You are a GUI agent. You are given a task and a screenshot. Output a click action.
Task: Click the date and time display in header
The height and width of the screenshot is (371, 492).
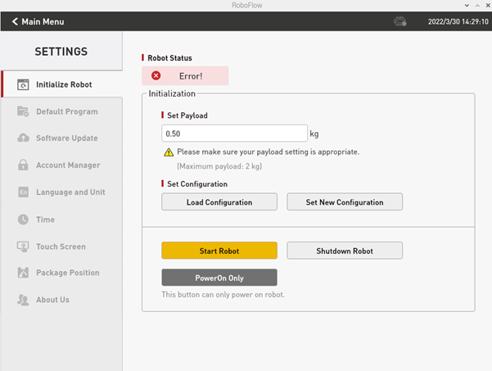coord(458,21)
